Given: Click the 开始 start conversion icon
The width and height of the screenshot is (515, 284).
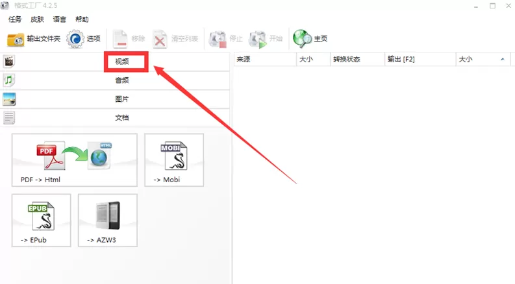Looking at the screenshot, I should (x=257, y=40).
